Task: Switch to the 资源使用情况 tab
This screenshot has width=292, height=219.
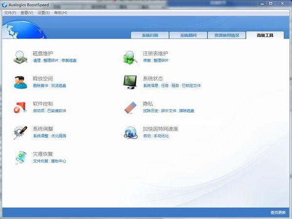Action: point(226,36)
